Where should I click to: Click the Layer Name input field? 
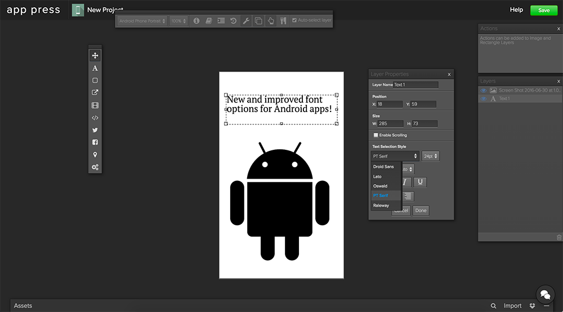416,84
